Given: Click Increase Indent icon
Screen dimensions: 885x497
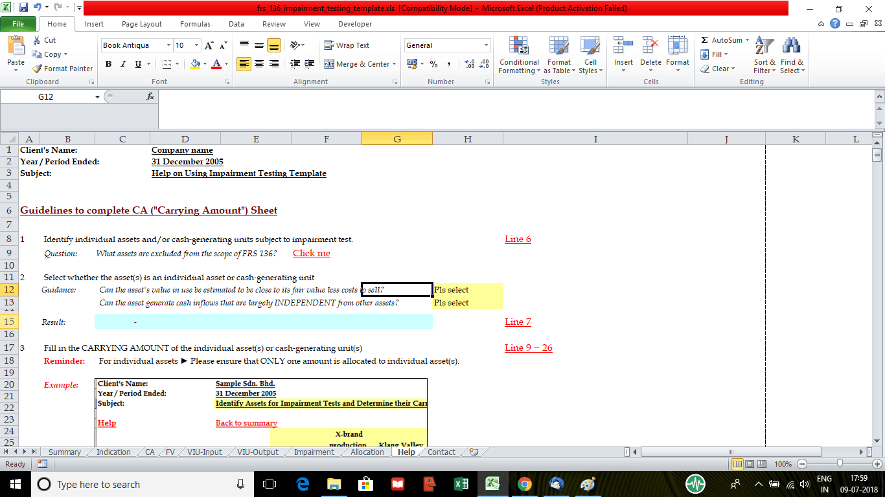Looking at the screenshot, I should click(x=310, y=64).
